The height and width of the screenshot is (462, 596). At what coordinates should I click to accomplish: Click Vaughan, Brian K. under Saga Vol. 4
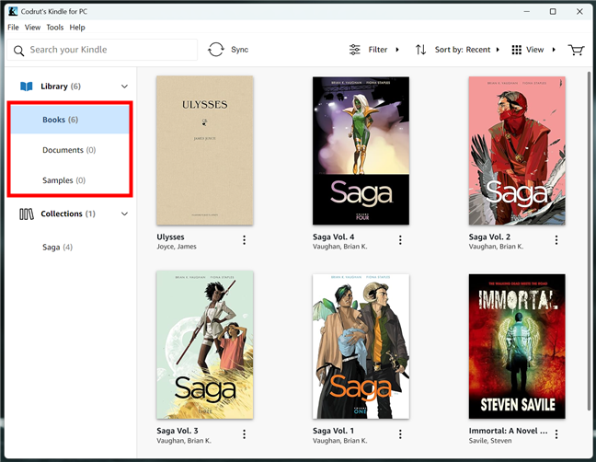pyautogui.click(x=339, y=247)
